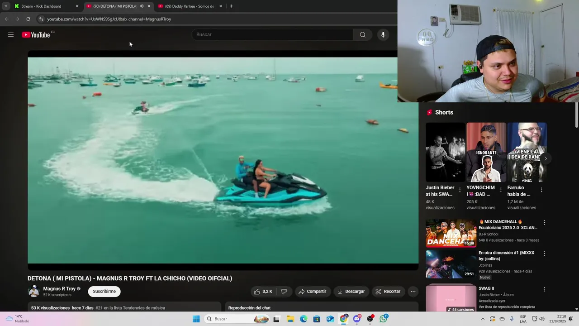
Task: Open Task View on the taskbar
Action: (276, 319)
